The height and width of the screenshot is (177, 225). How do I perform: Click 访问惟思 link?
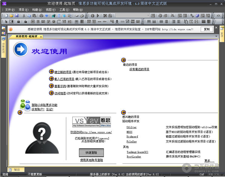coord(60,93)
